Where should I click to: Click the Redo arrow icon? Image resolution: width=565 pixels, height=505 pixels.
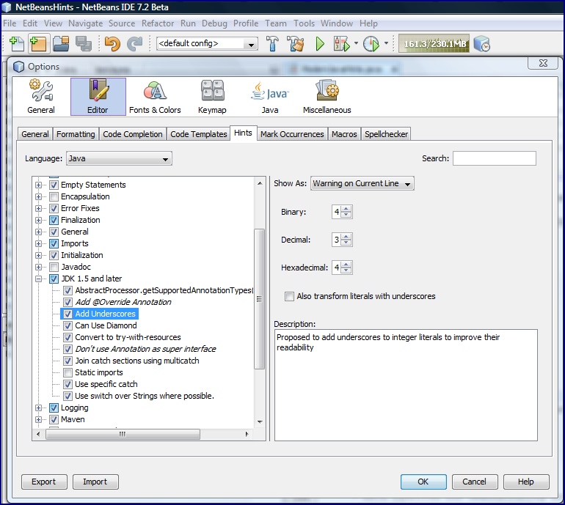(135, 44)
